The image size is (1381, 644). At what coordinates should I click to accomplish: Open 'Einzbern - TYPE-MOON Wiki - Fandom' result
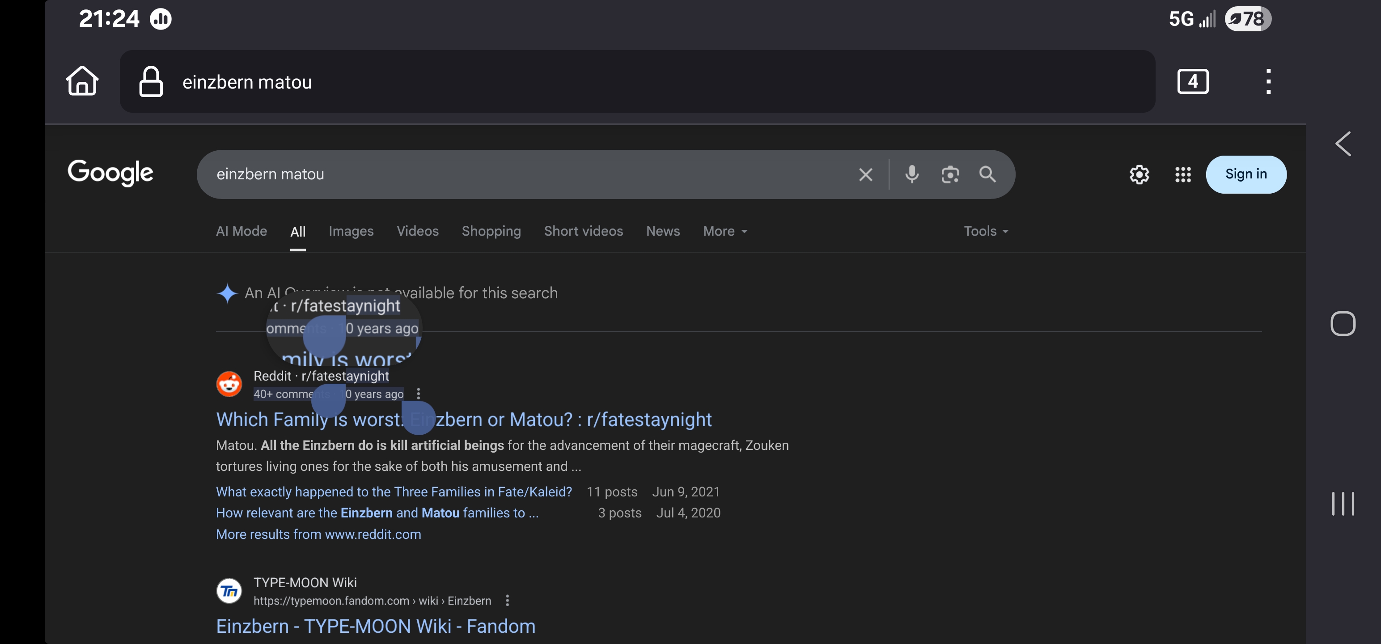click(x=375, y=626)
